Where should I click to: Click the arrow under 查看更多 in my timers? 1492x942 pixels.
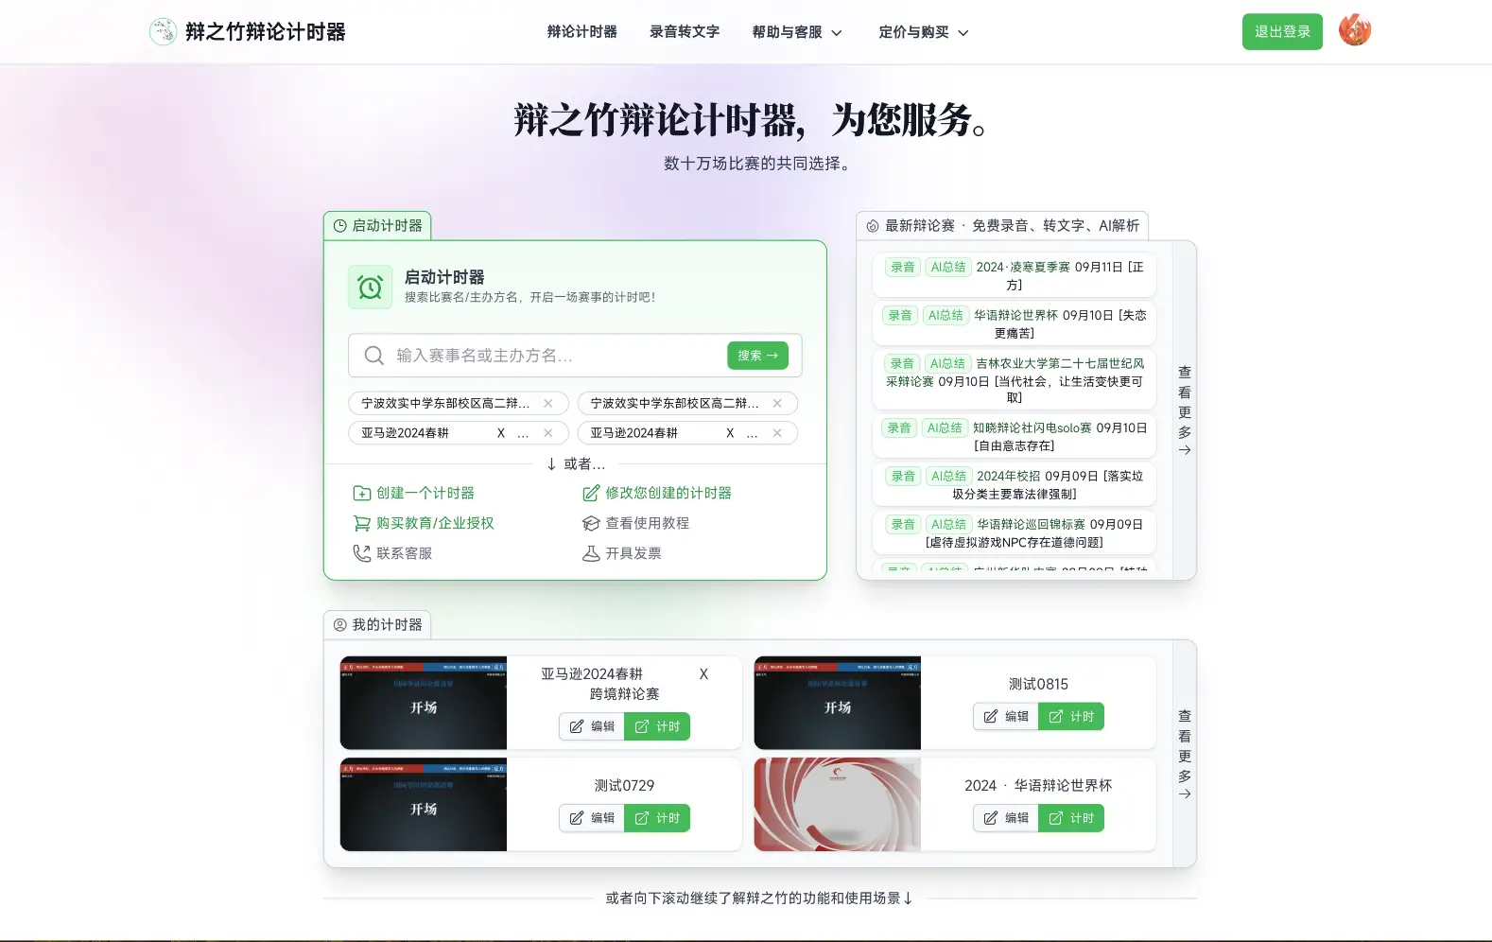click(1185, 794)
